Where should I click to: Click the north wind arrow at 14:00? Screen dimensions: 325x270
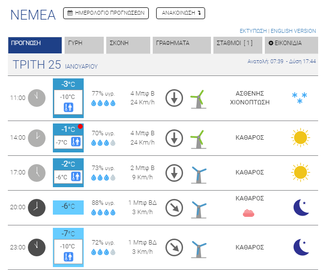(174, 138)
